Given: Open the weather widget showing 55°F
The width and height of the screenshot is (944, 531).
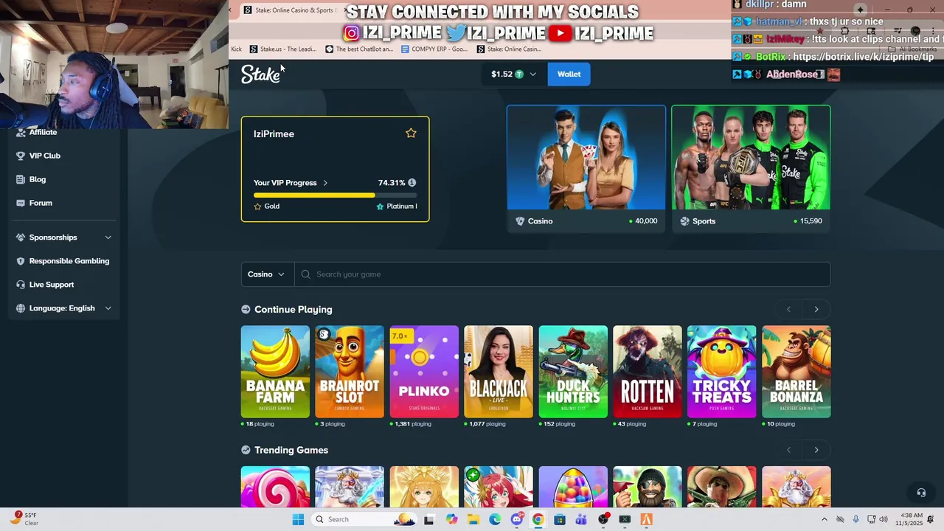Looking at the screenshot, I should [x=24, y=519].
